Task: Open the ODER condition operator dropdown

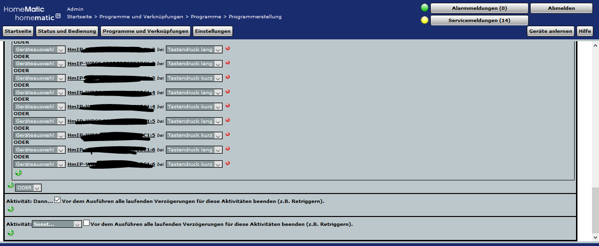Action: tap(28, 187)
